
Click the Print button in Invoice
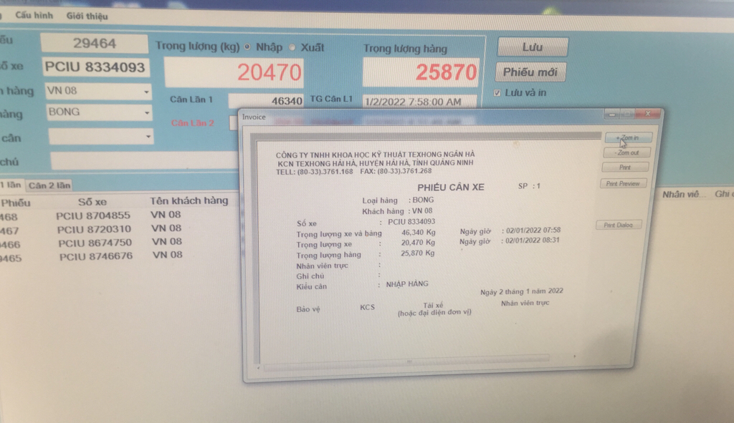pos(624,167)
